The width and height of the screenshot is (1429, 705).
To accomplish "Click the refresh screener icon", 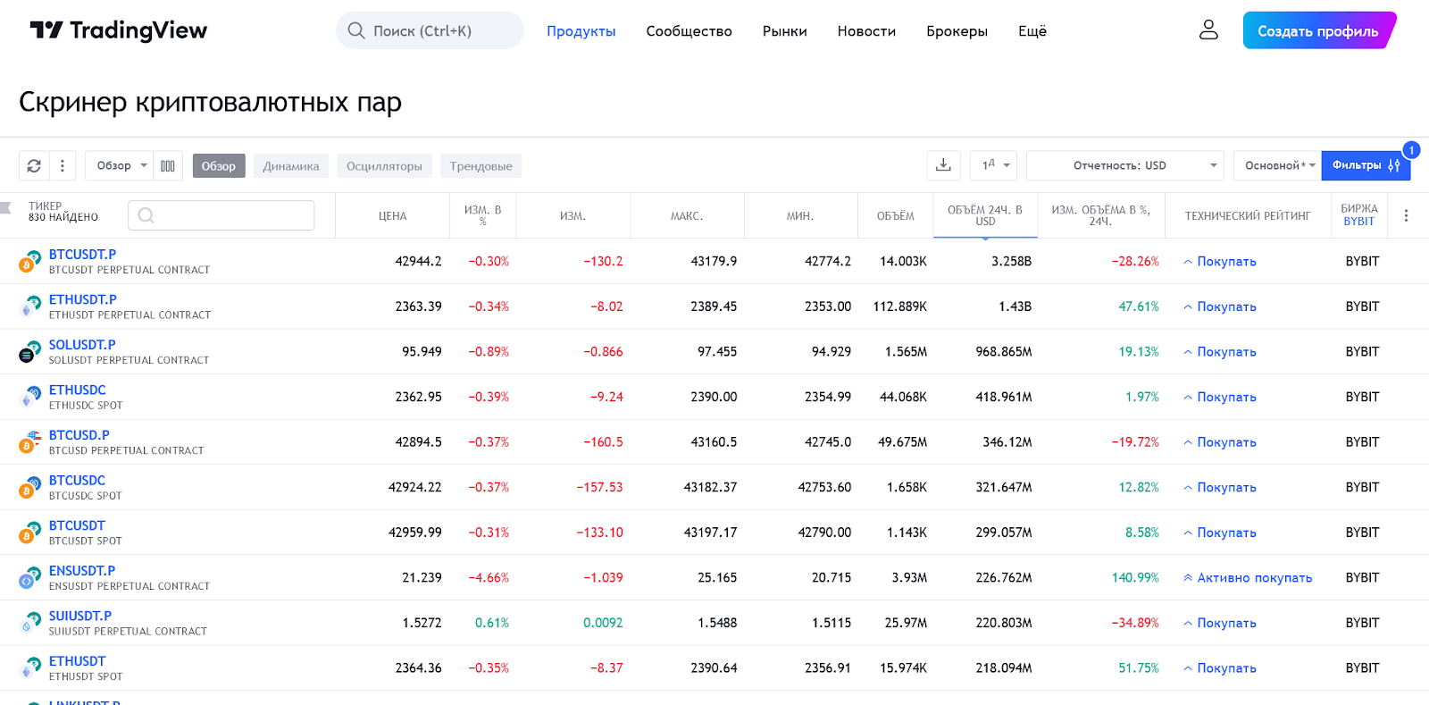I will (34, 165).
